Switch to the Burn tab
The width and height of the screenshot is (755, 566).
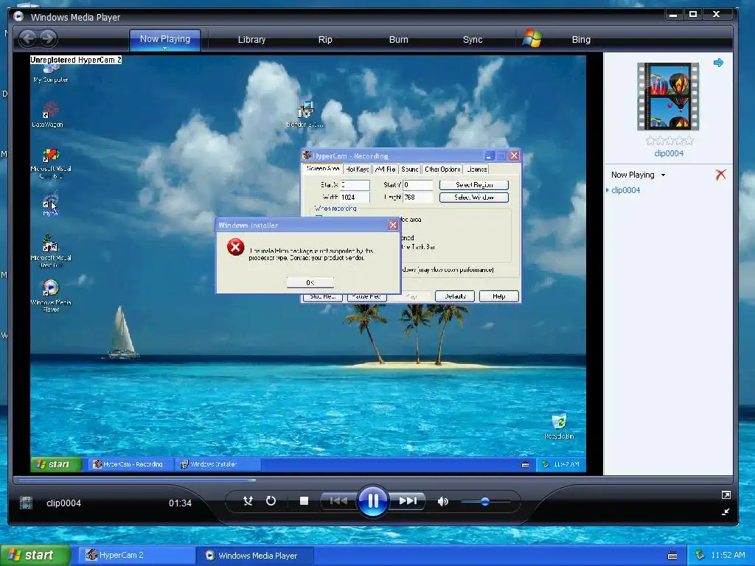point(398,40)
